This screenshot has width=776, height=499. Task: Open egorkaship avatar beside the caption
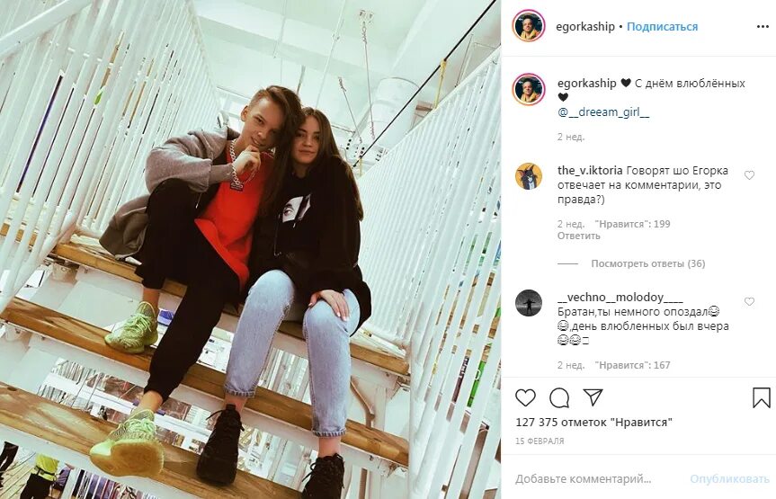(529, 90)
